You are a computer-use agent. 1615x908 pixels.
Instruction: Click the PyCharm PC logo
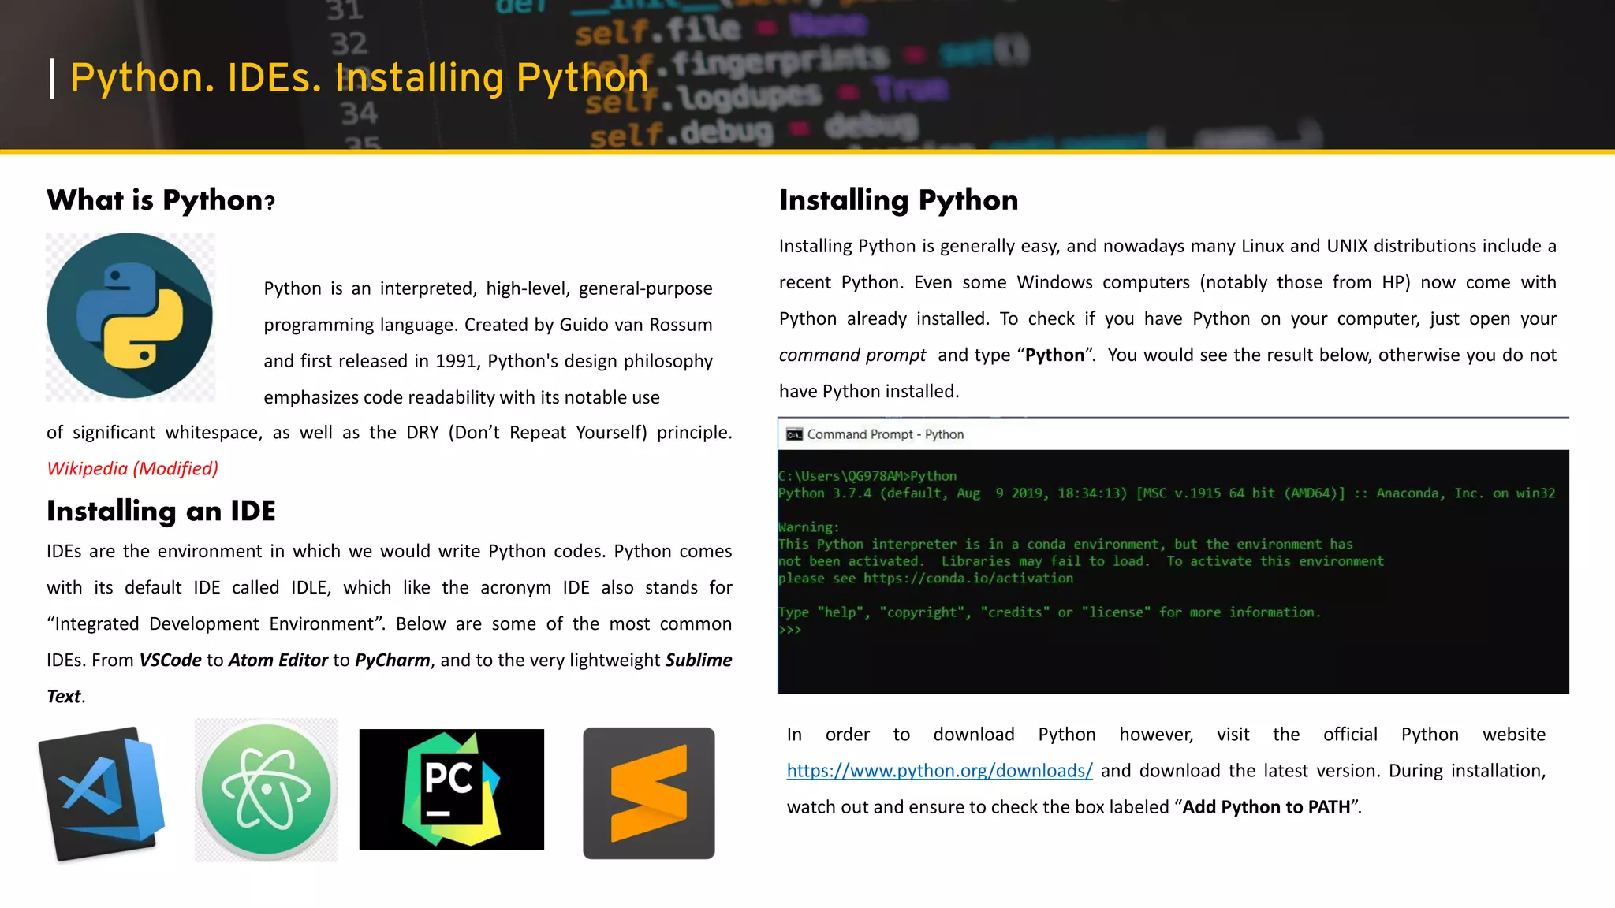[451, 789]
